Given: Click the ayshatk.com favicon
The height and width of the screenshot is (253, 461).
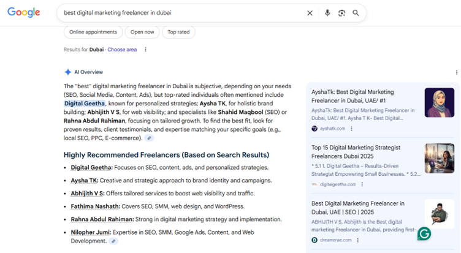Looking at the screenshot, I should 314,129.
